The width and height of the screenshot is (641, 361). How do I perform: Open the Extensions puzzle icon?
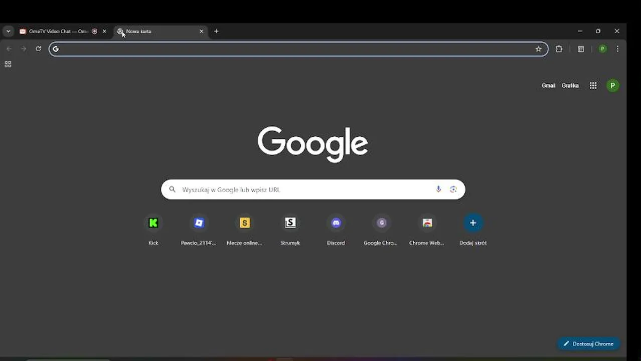point(559,49)
